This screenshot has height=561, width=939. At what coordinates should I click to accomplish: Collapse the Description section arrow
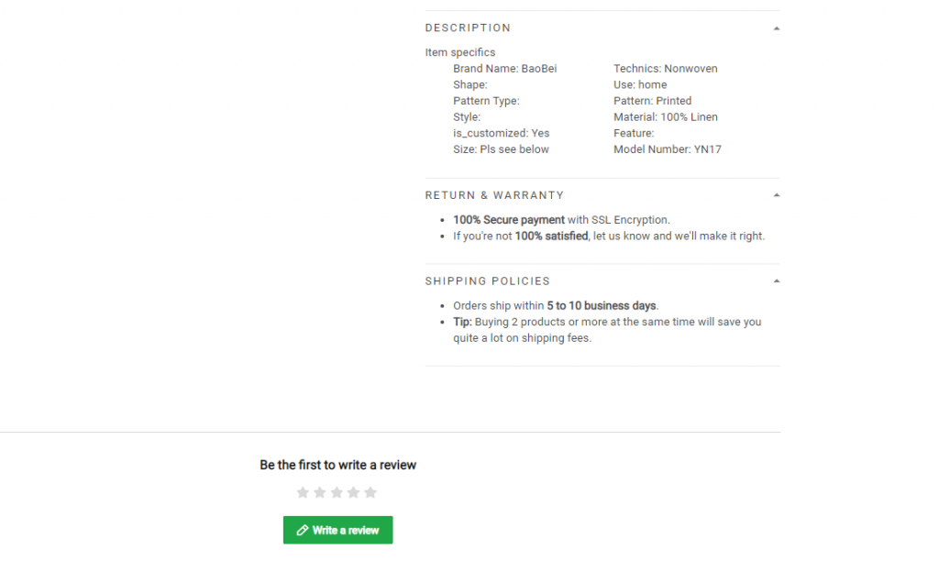tap(776, 28)
